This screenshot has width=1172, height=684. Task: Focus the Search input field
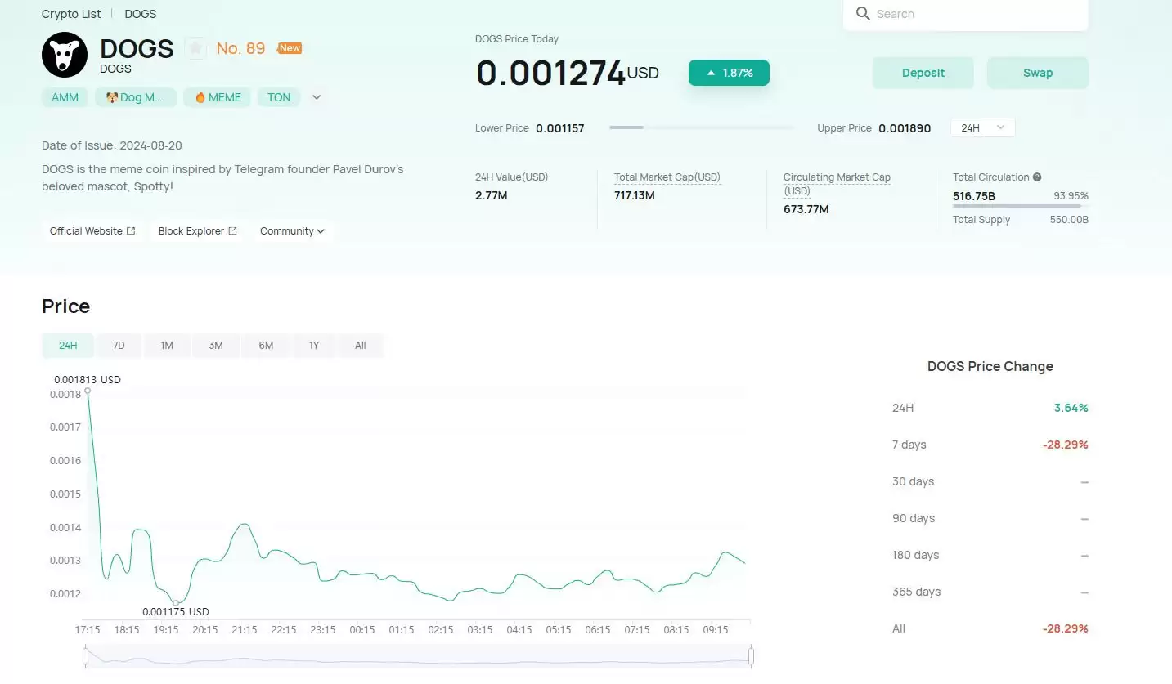point(973,14)
